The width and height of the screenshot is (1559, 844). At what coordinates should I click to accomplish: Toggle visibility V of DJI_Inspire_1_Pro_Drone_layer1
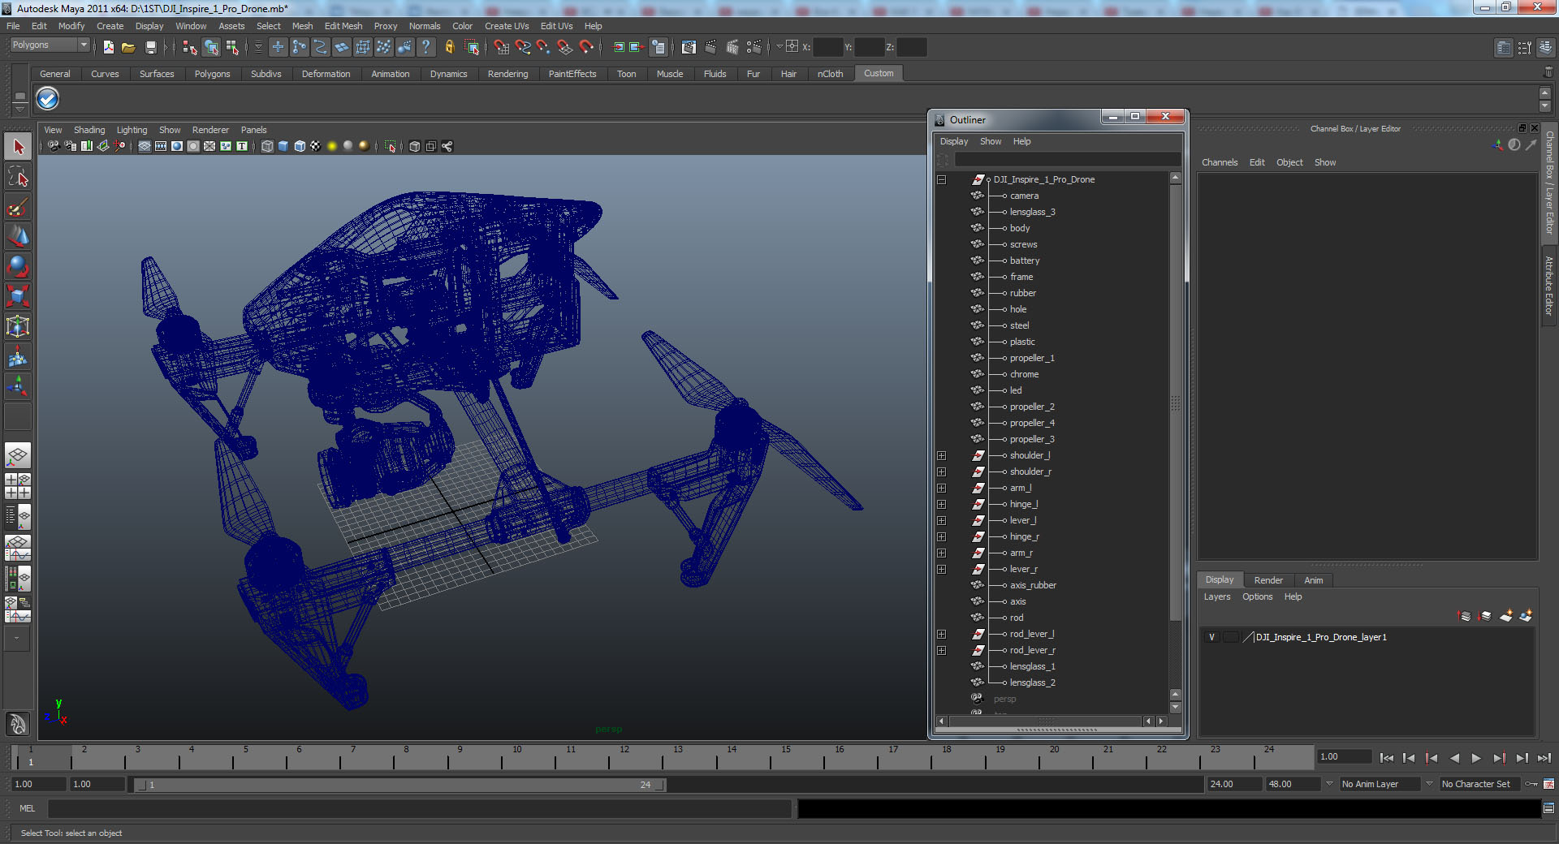click(x=1211, y=637)
